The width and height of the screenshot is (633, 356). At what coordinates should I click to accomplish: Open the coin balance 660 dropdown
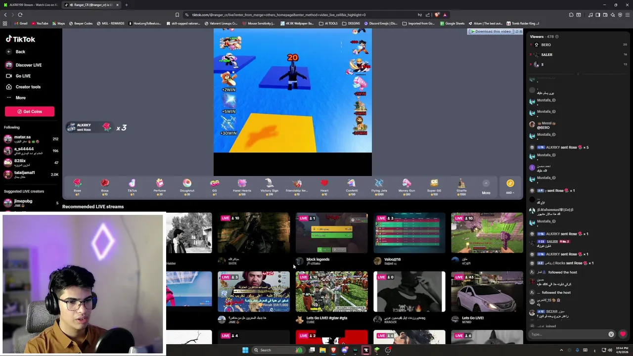click(x=510, y=187)
